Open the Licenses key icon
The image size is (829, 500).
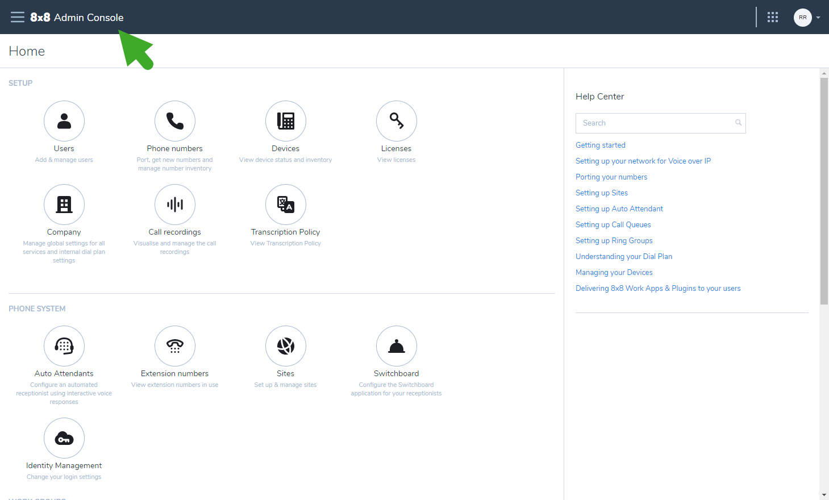pos(397,121)
